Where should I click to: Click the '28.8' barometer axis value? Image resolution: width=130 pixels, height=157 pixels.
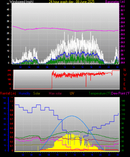123,63
